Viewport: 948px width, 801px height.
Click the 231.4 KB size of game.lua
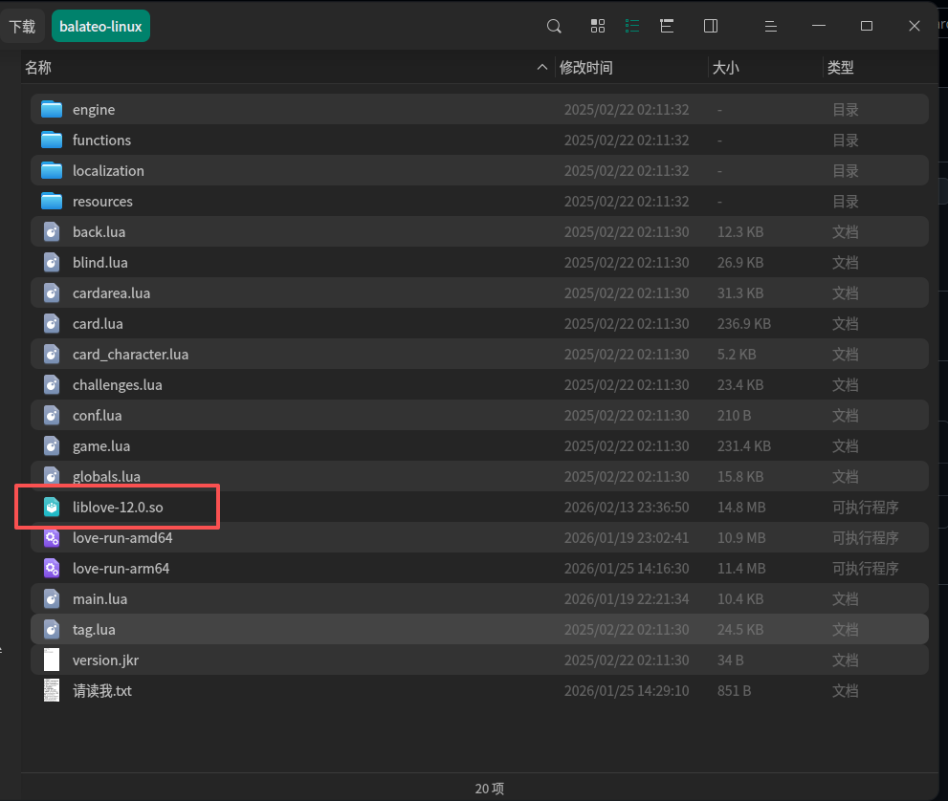[x=744, y=446]
